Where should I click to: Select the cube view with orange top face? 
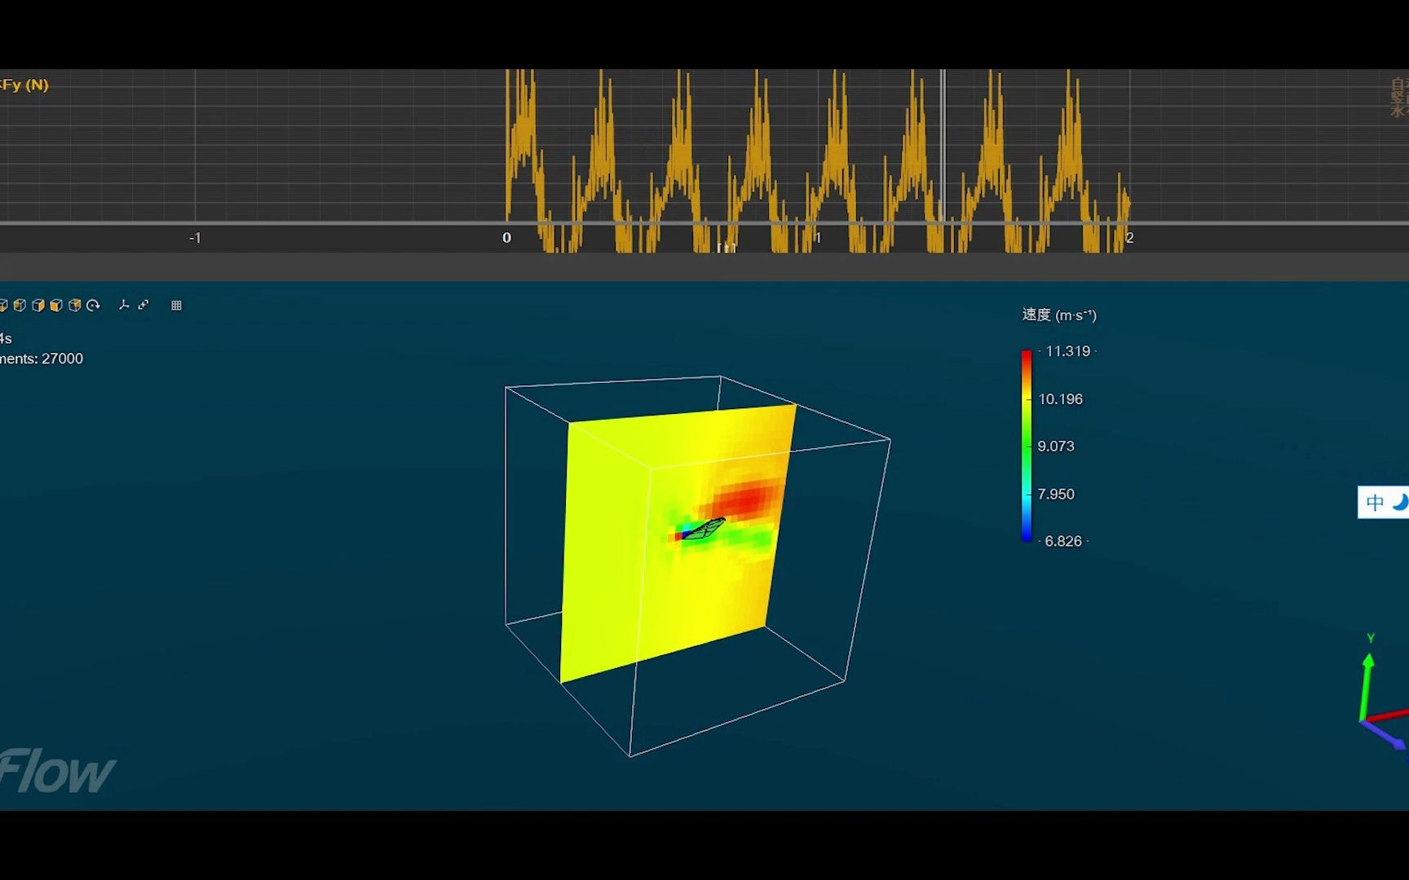point(75,306)
